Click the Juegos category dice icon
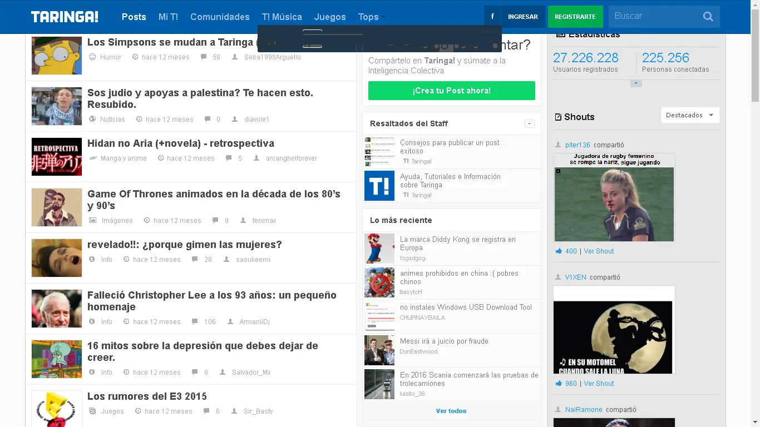This screenshot has height=427, width=760. (92, 411)
